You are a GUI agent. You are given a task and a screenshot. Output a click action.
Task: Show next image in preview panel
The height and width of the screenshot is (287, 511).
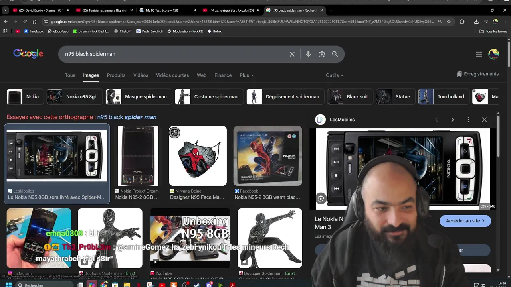452,120
